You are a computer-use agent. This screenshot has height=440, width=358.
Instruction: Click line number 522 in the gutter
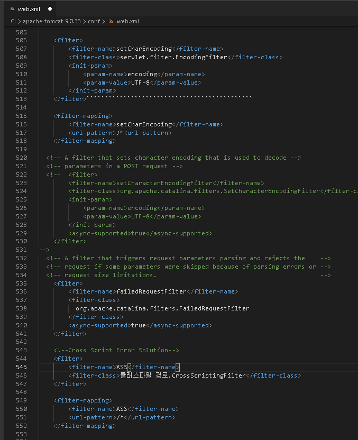tap(21, 175)
